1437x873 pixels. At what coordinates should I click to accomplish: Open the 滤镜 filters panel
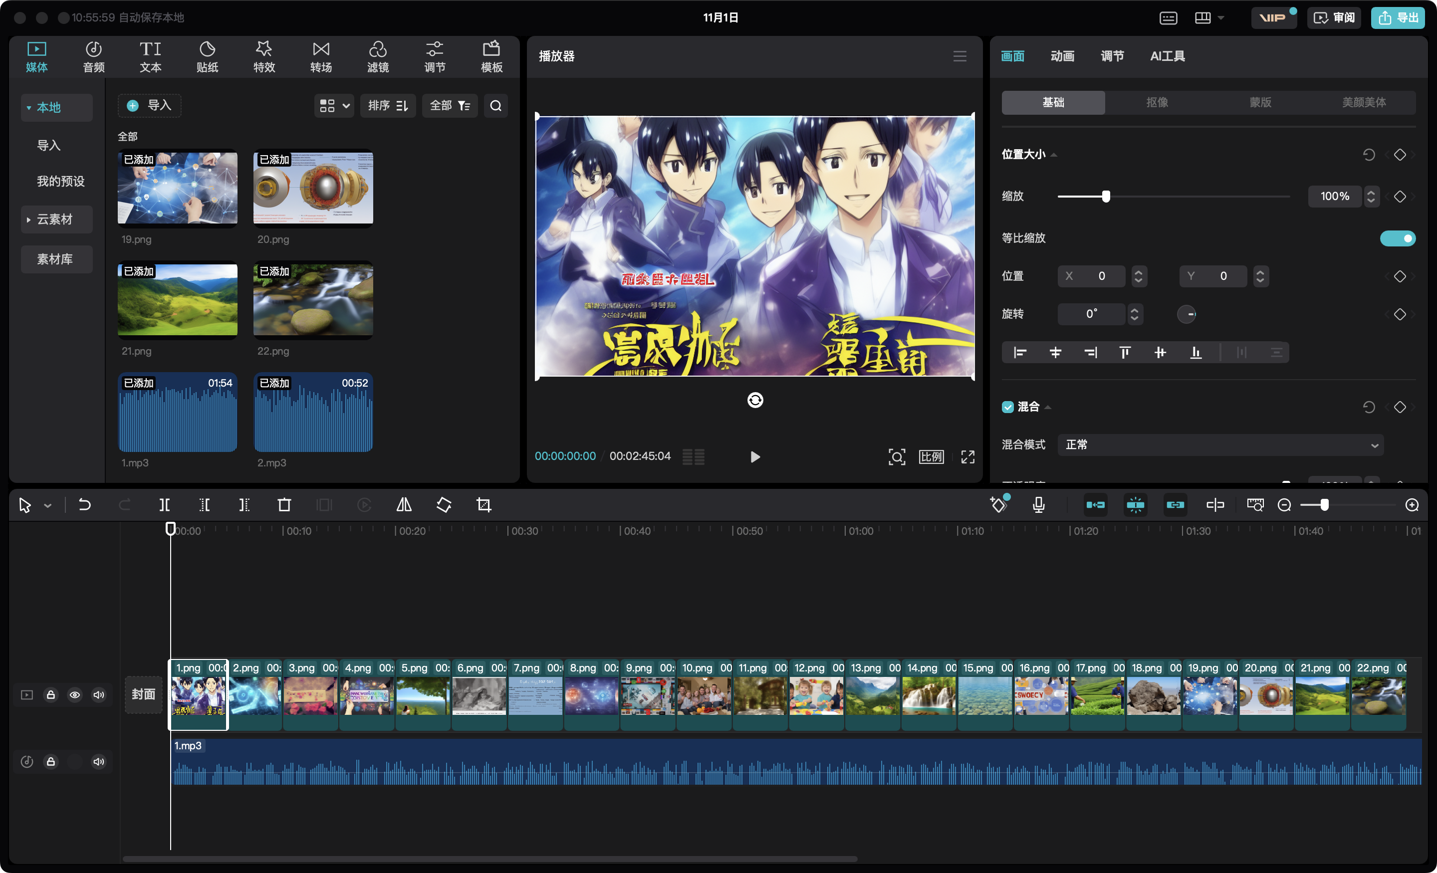tap(378, 56)
